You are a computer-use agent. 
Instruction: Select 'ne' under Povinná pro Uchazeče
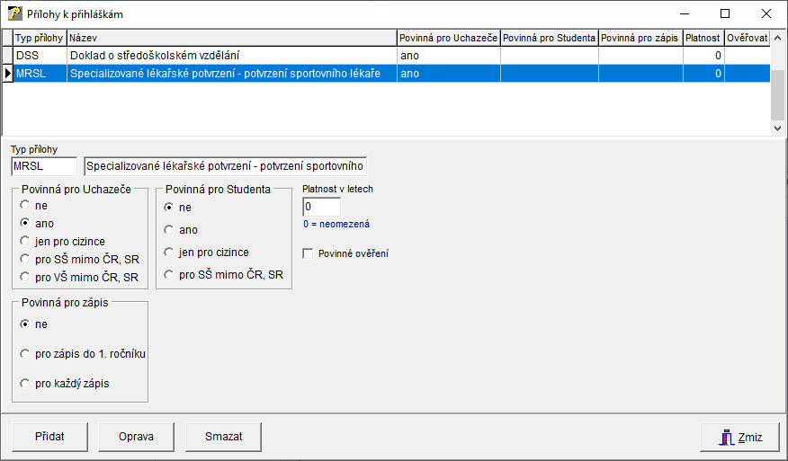click(25, 205)
